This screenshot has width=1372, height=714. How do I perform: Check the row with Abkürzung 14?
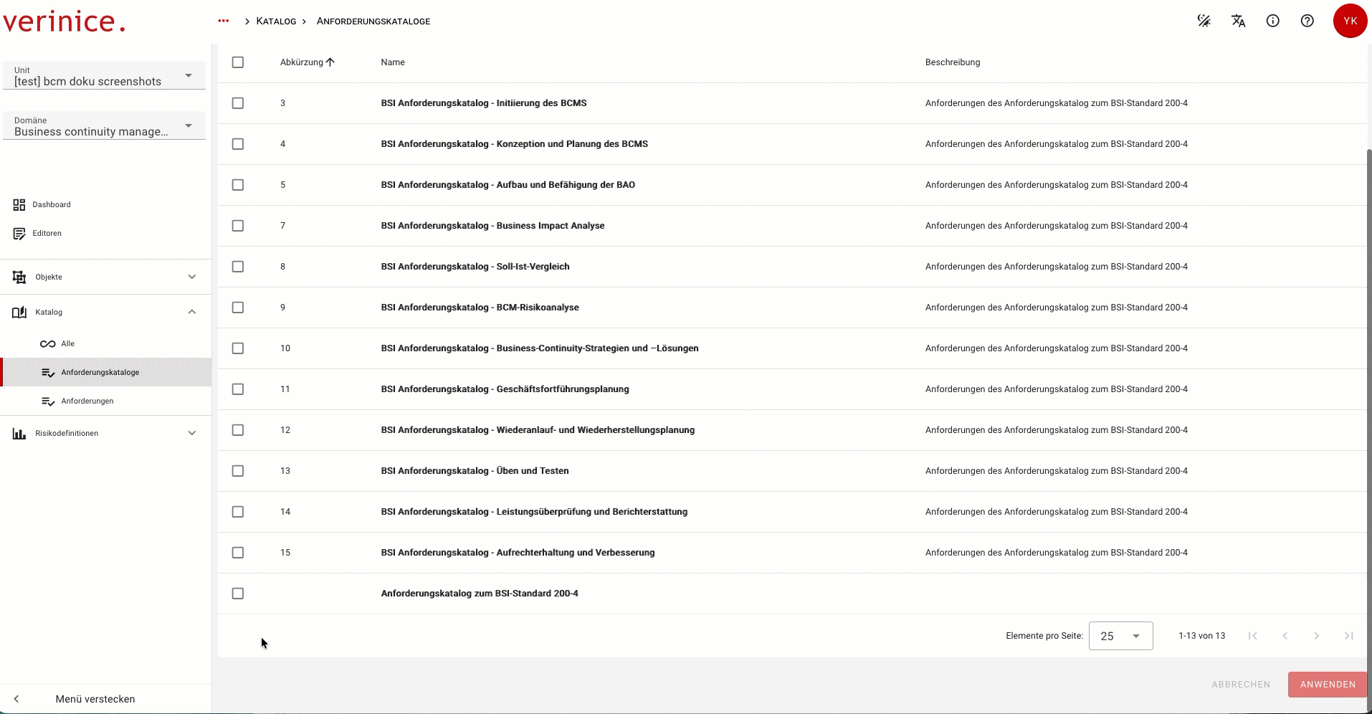click(238, 512)
